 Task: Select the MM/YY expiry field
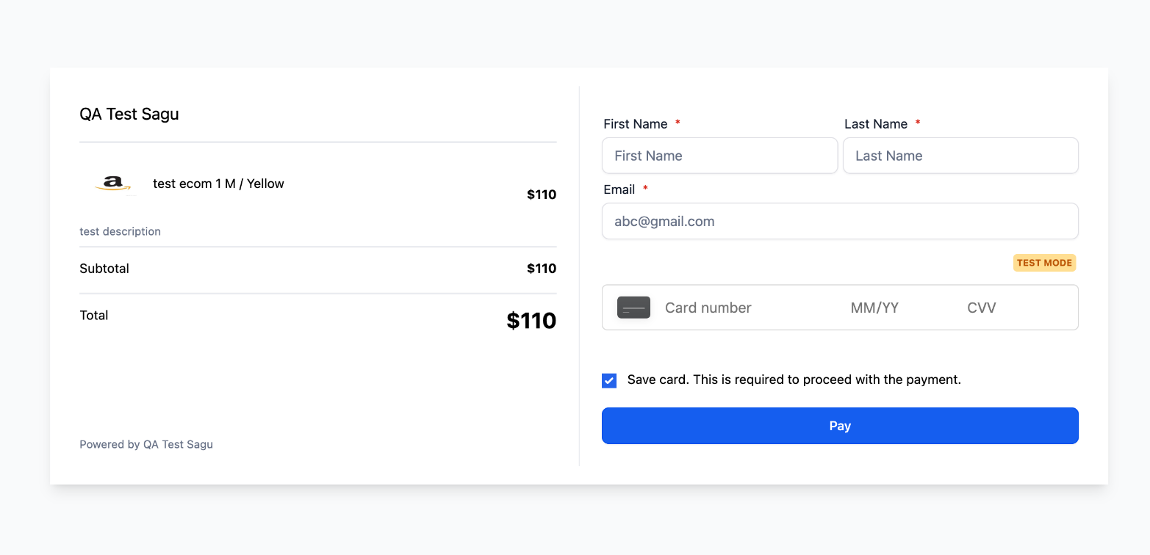pyautogui.click(x=874, y=308)
